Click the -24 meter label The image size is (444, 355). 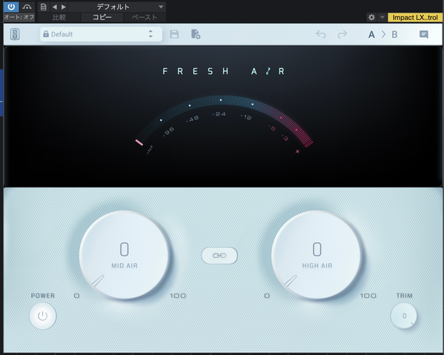click(219, 114)
